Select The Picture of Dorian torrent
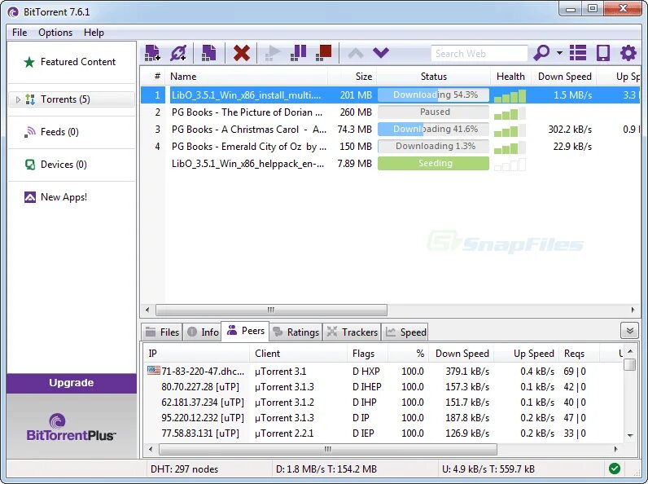The image size is (648, 484). (390, 112)
